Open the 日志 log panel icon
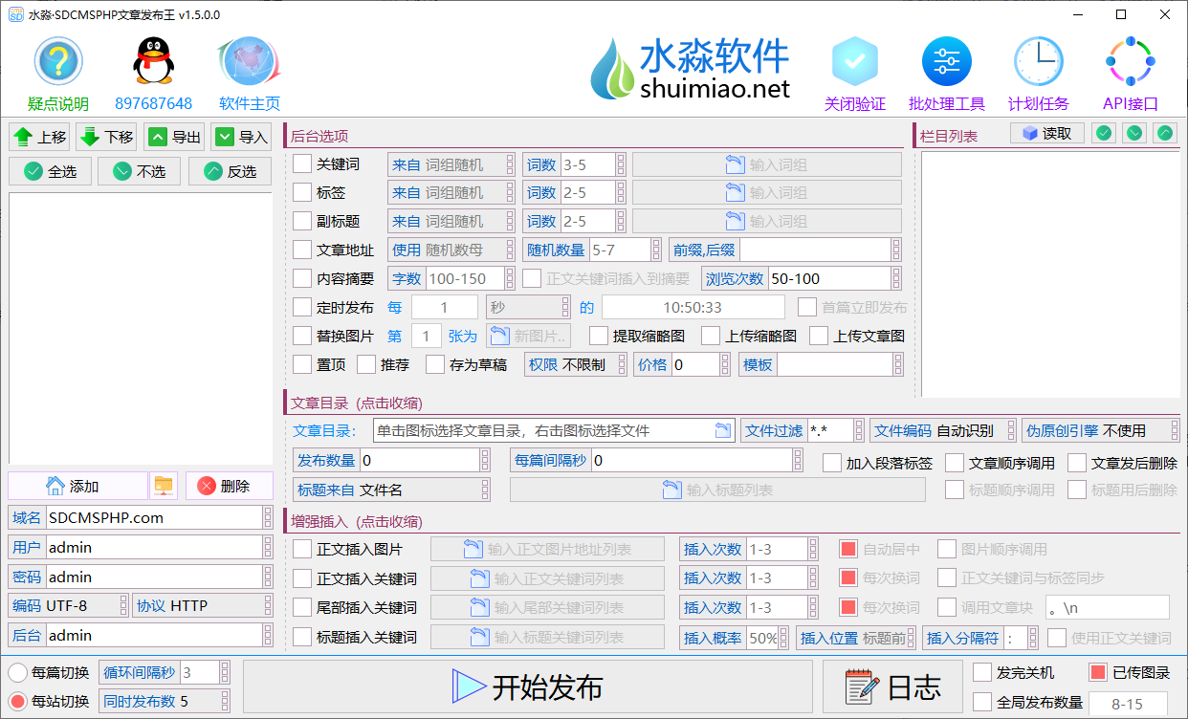 click(858, 686)
